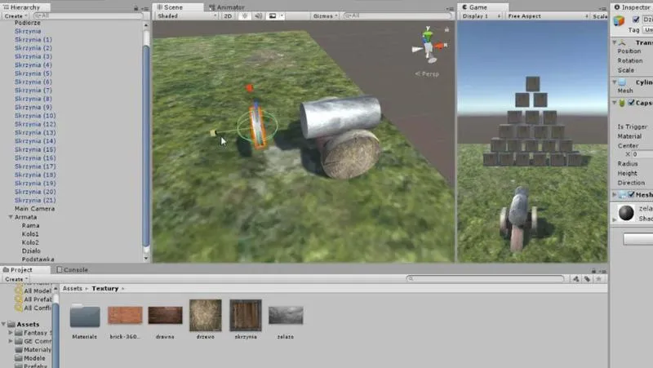Open the Gizmos menu button
Screen dimensions: 653x368
(325, 16)
